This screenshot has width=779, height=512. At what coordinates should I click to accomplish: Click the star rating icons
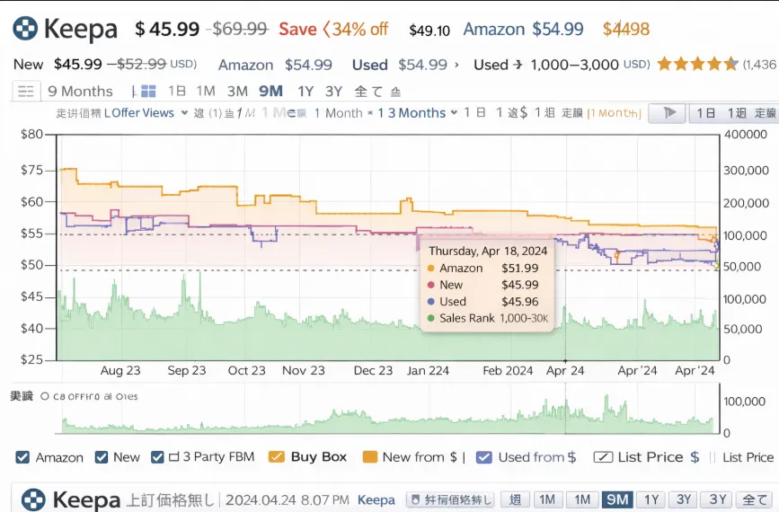(x=697, y=64)
